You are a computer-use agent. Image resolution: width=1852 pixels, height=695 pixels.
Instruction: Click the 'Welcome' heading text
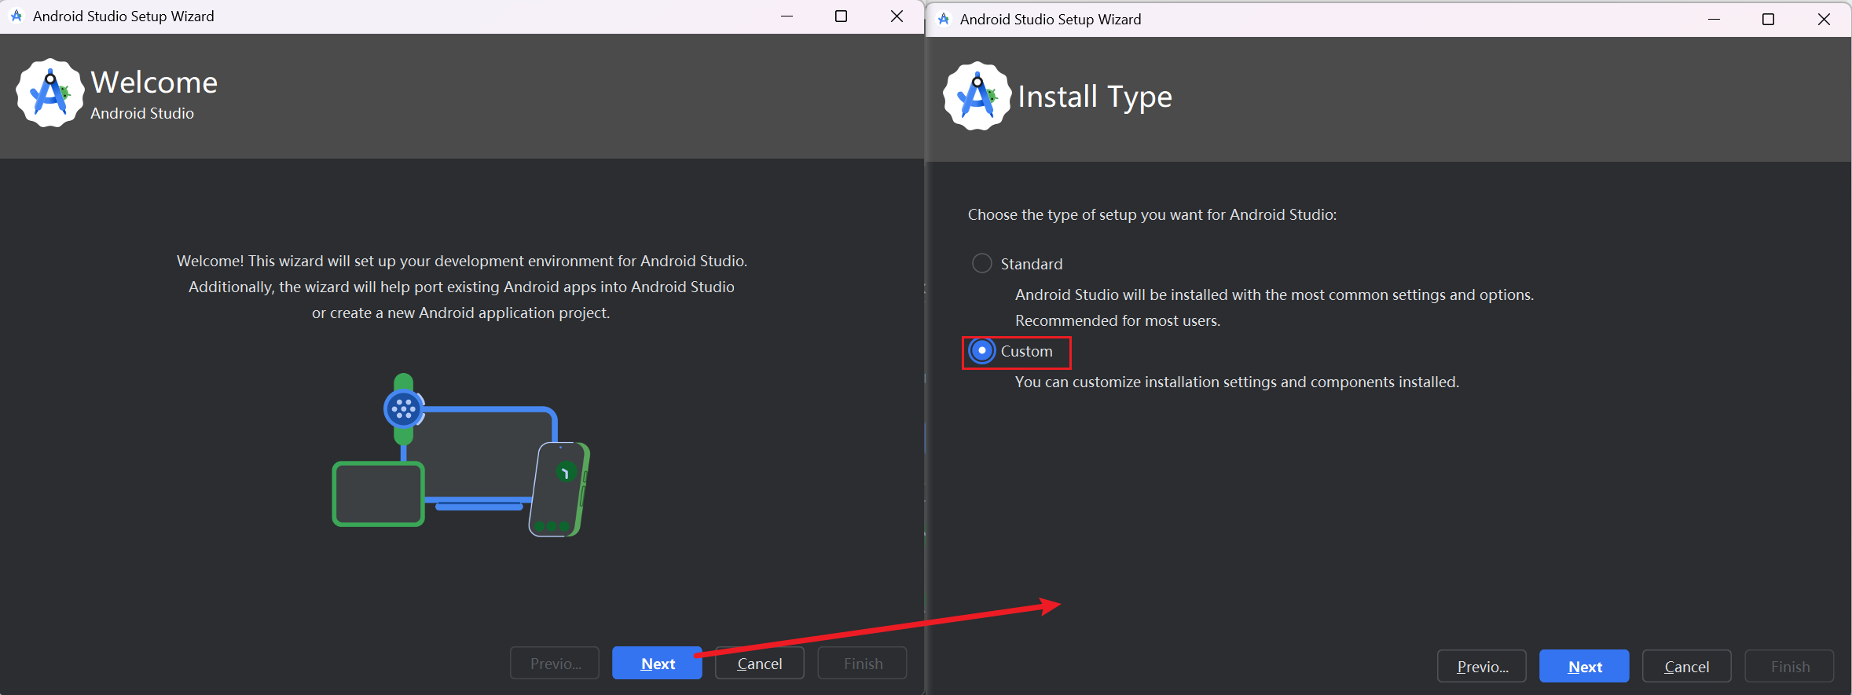coord(154,82)
